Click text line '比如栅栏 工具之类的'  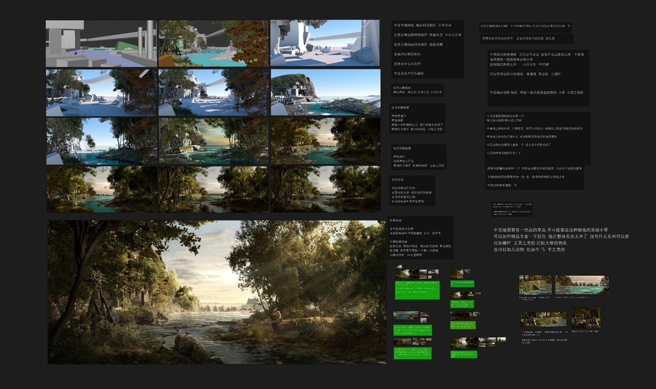coord(514,242)
